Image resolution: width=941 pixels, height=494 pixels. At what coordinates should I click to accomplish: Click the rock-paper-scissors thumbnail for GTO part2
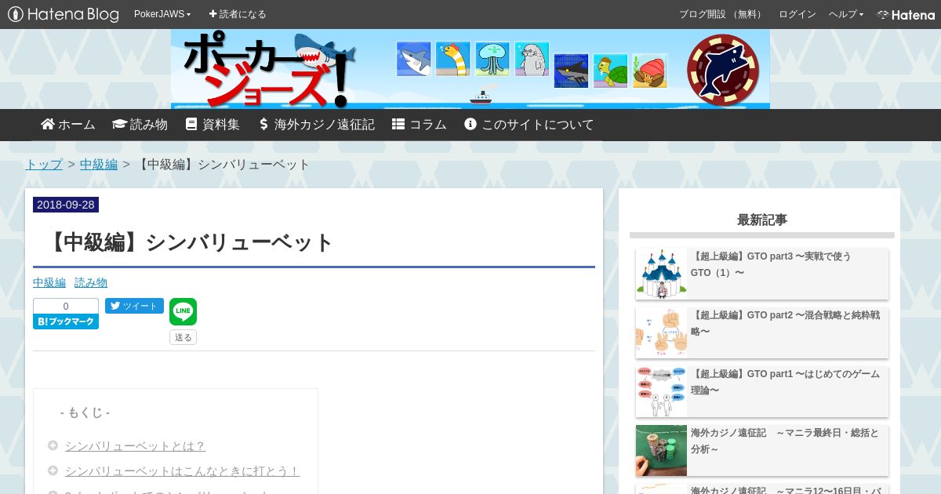click(x=661, y=332)
